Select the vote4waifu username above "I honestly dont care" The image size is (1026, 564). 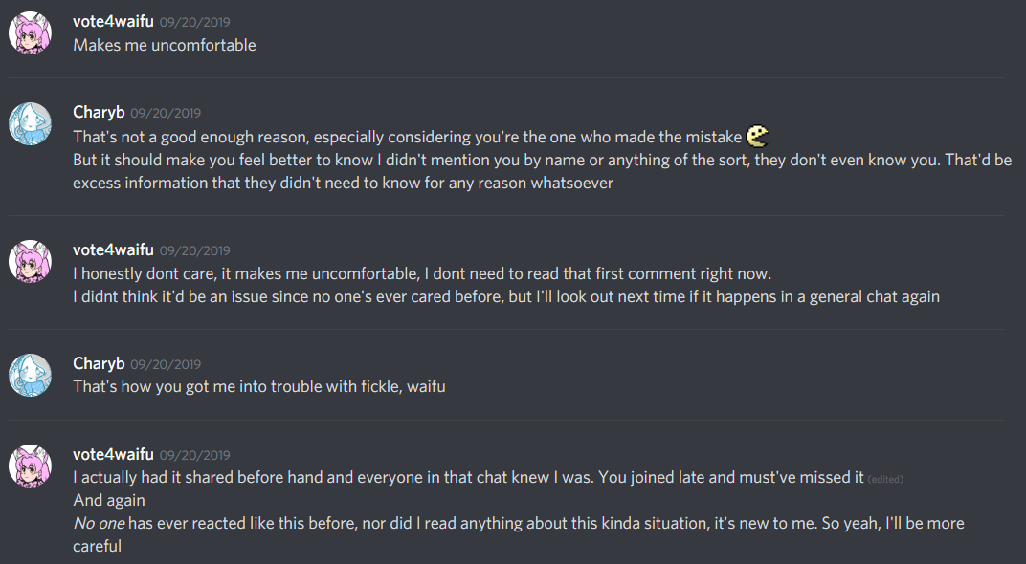(x=113, y=249)
